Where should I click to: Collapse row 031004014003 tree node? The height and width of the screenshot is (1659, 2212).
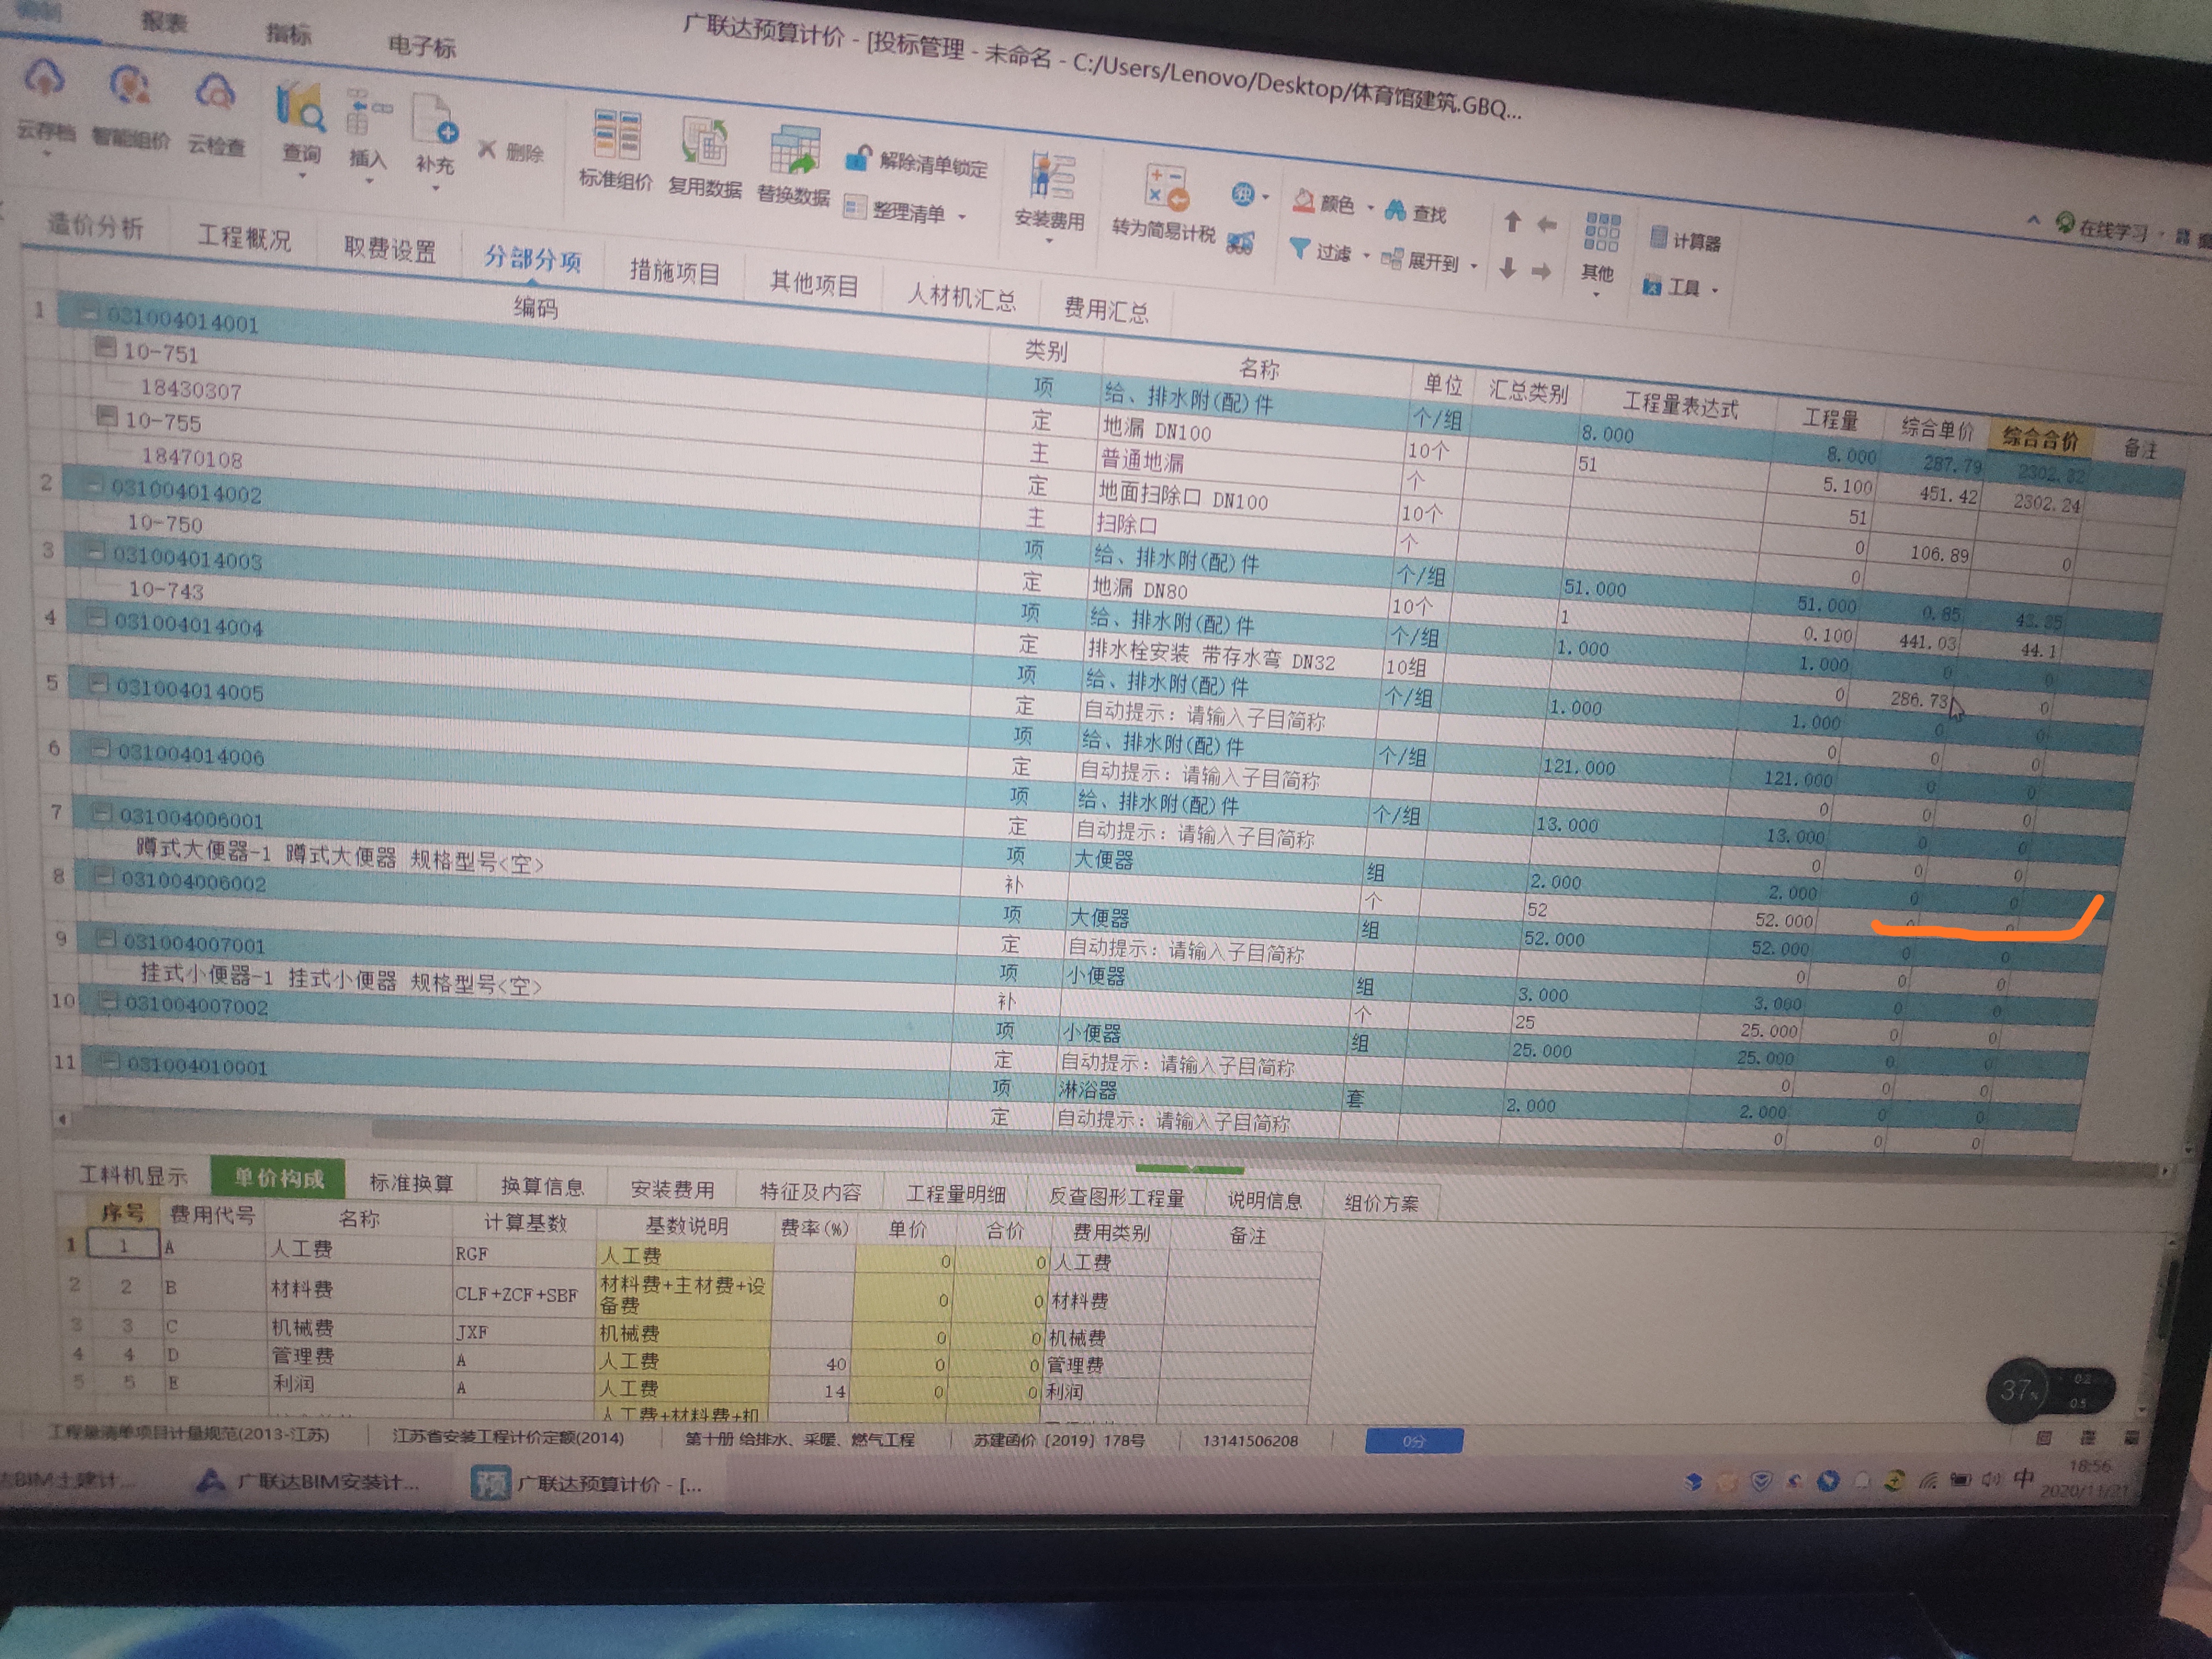pos(96,551)
